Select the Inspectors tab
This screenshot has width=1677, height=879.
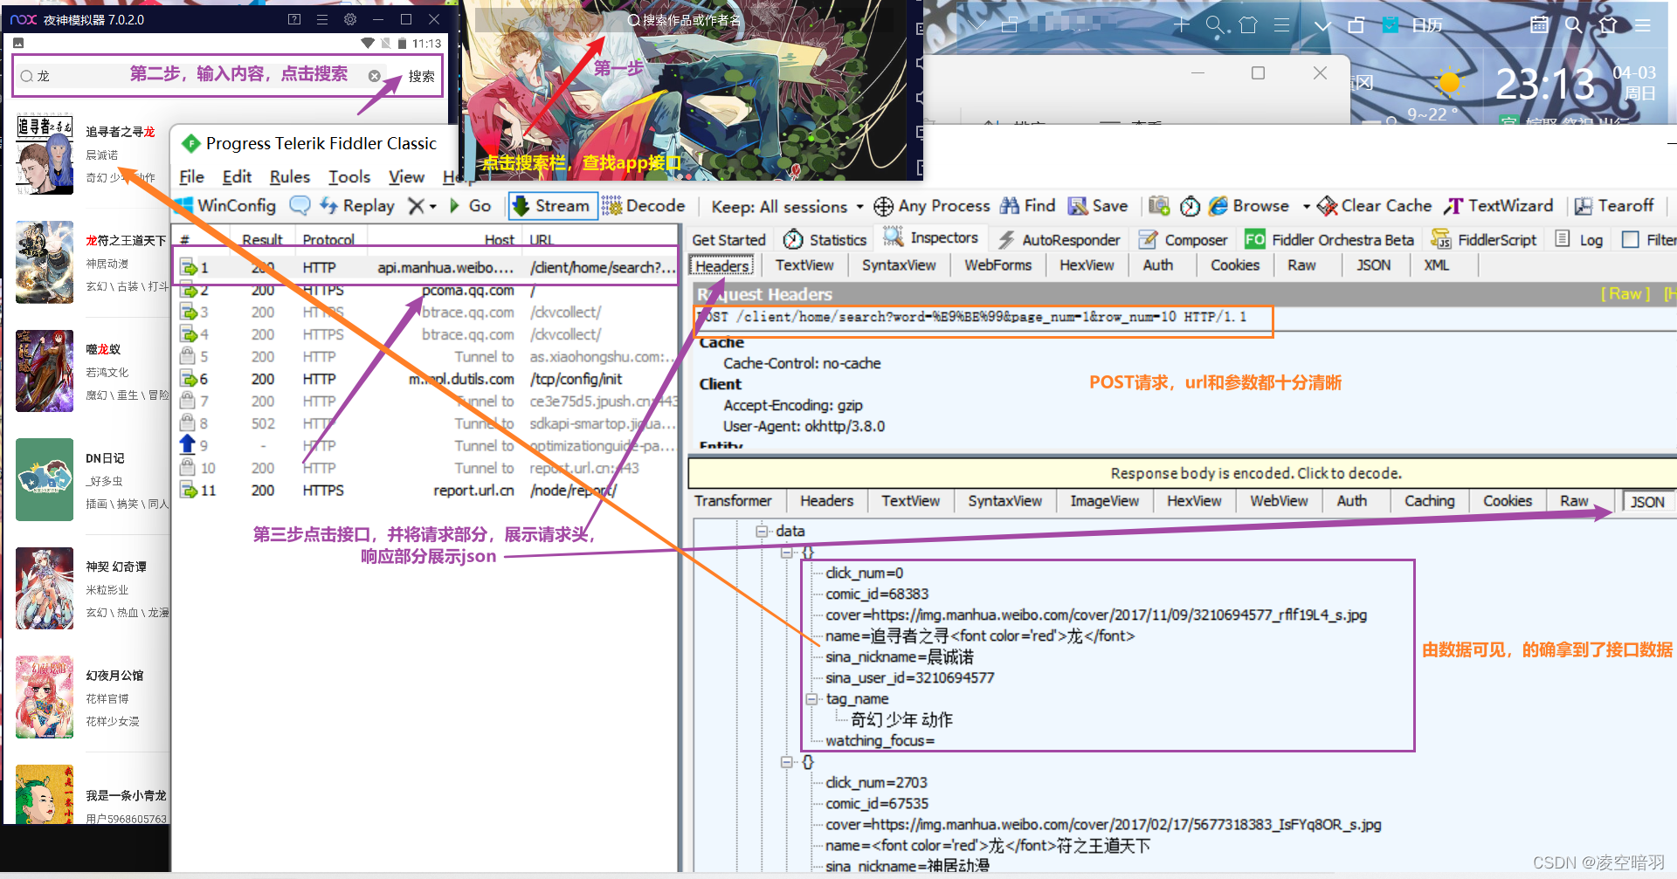[x=931, y=237]
